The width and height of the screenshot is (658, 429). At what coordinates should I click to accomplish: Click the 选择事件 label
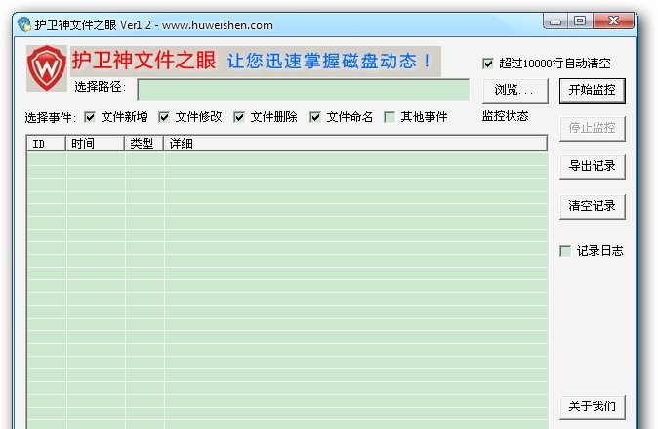coord(50,117)
